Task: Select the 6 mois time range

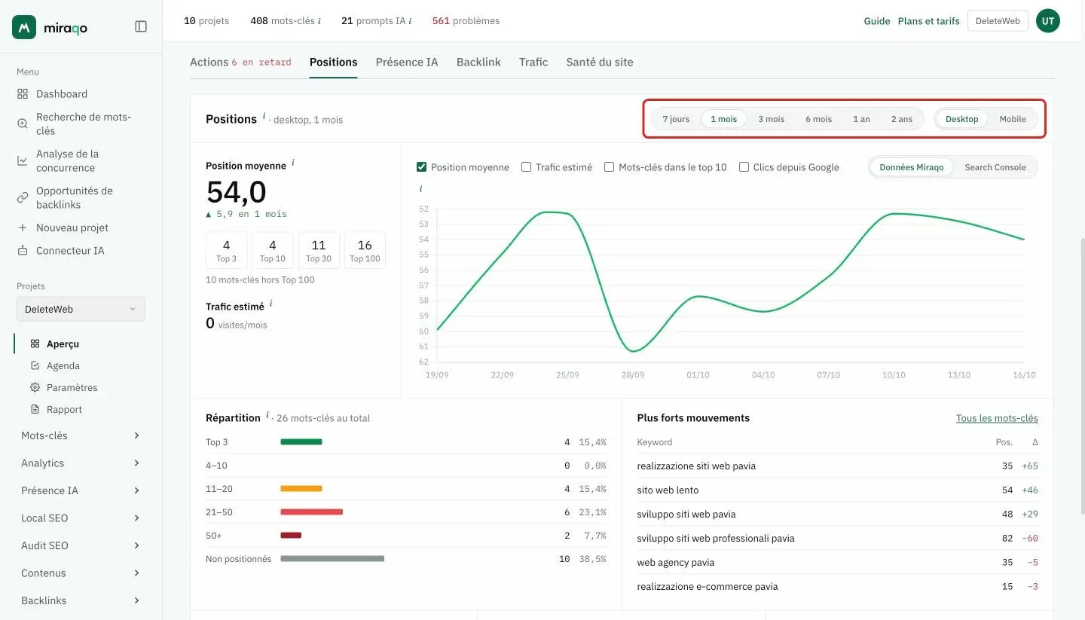Action: tap(818, 119)
